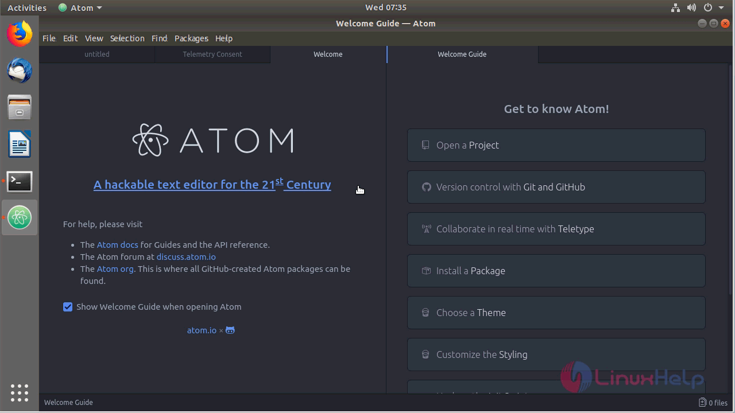Switch to the untitled tab
This screenshot has height=413, width=735.
[96, 54]
